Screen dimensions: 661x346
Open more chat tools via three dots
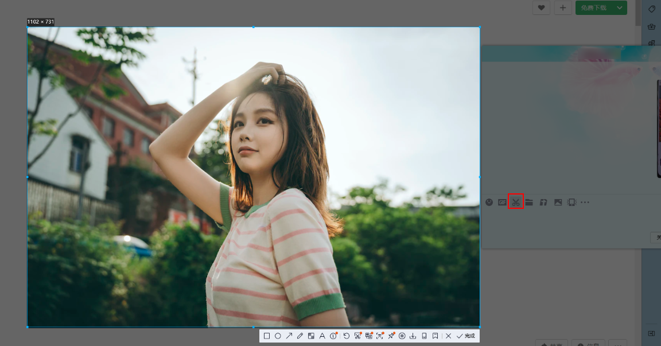click(585, 202)
